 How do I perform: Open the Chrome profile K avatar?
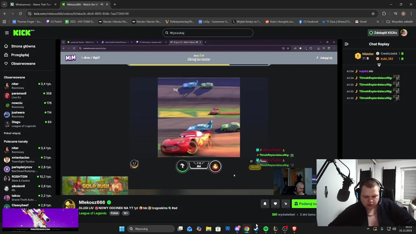403,14
